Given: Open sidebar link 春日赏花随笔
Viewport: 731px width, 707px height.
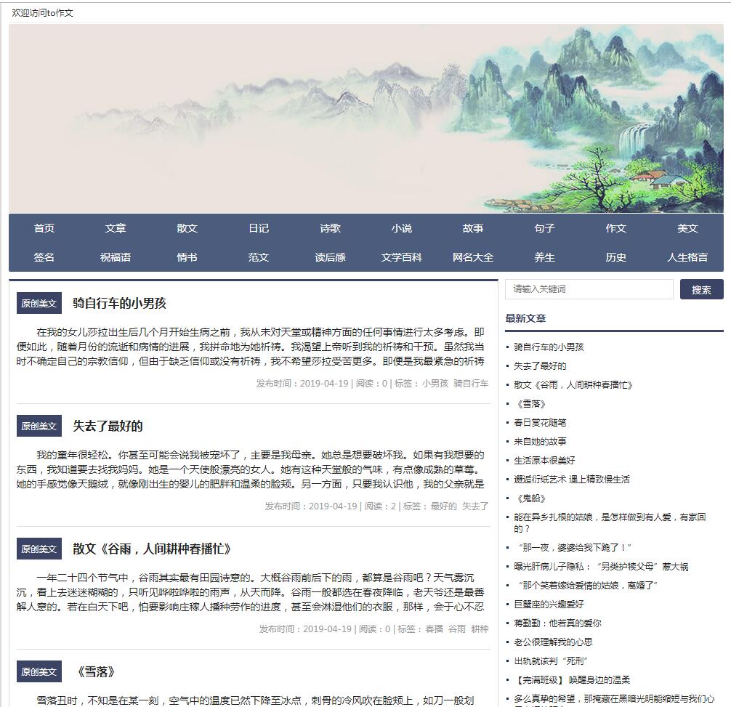Looking at the screenshot, I should [540, 423].
